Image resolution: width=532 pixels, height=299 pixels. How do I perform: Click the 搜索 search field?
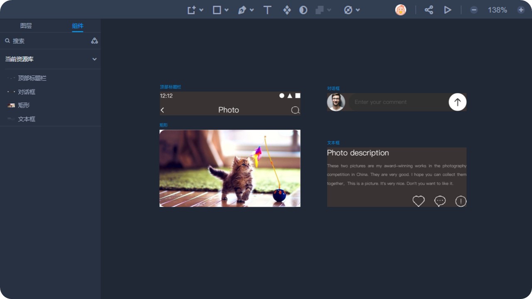click(x=46, y=41)
